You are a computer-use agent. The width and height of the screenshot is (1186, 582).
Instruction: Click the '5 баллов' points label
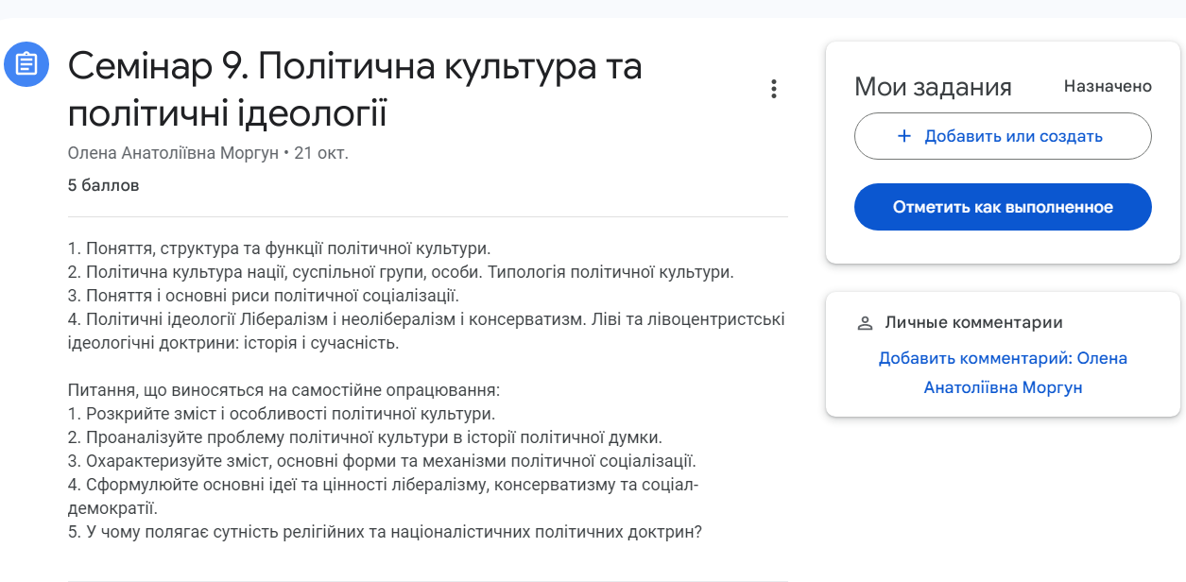[x=104, y=185]
